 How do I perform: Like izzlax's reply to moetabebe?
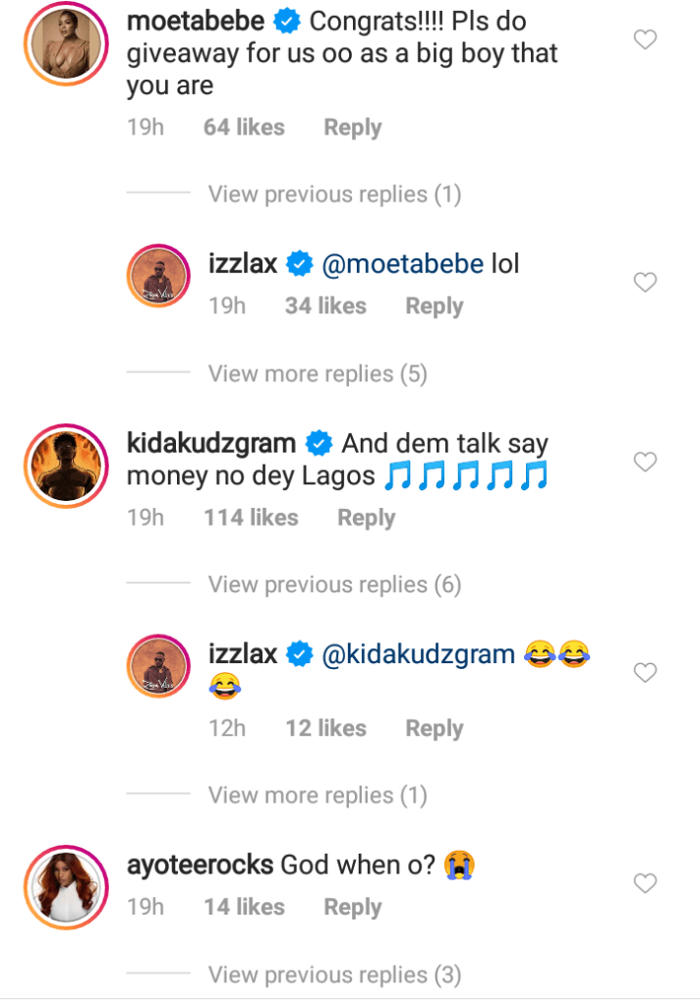(645, 283)
